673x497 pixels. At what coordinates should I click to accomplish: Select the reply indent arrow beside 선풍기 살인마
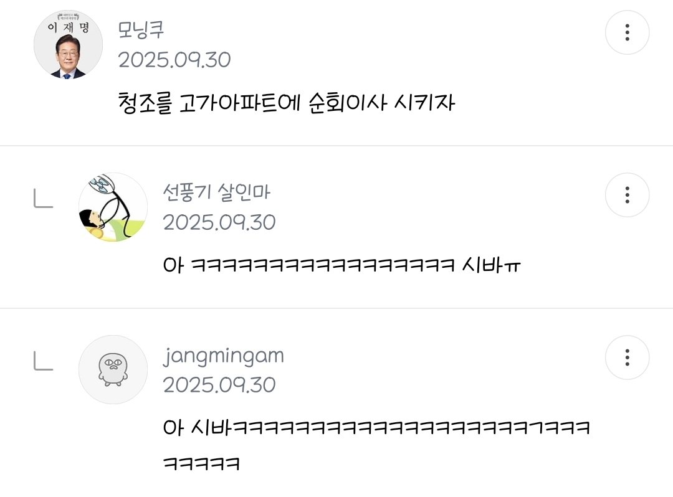(x=44, y=199)
